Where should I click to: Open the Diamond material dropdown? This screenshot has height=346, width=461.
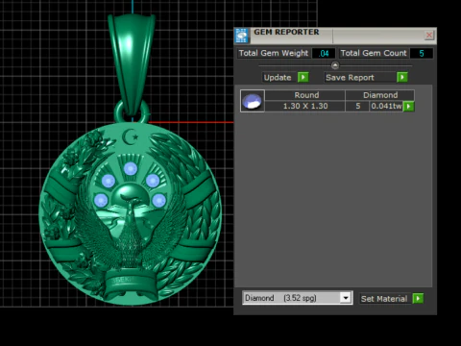coord(346,298)
